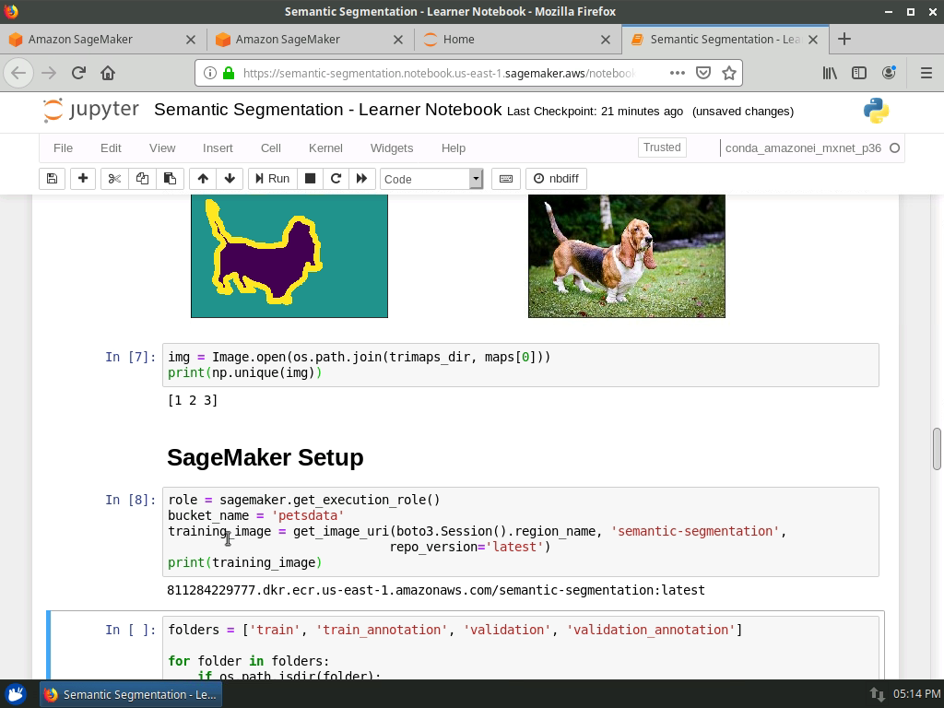Image resolution: width=944 pixels, height=708 pixels.
Task: Open a new browser tab
Action: pos(844,39)
